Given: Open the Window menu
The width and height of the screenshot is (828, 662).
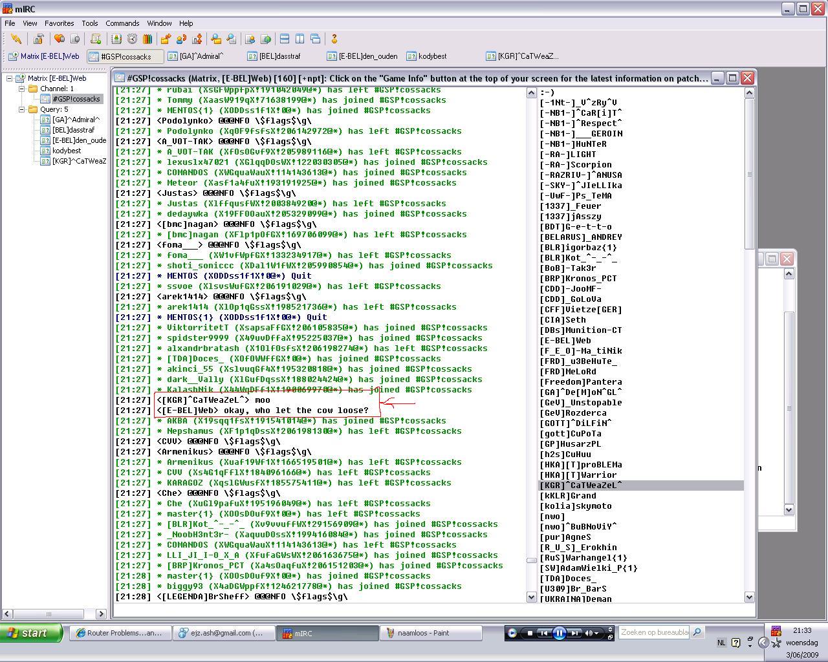Looking at the screenshot, I should click(159, 23).
